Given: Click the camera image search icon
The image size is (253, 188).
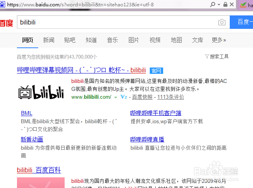Looking at the screenshot, I should tap(222, 22).
